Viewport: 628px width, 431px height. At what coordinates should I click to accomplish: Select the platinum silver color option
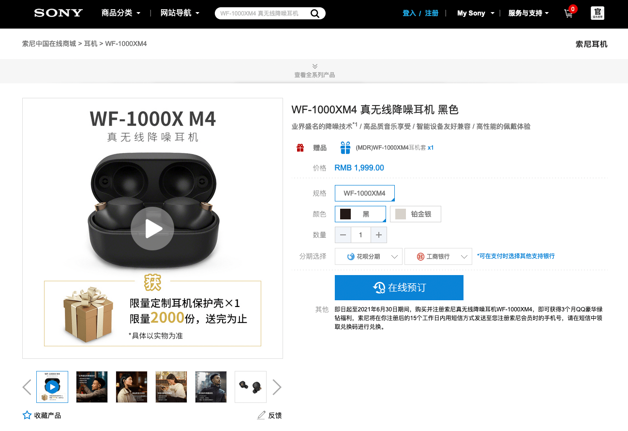click(x=415, y=214)
